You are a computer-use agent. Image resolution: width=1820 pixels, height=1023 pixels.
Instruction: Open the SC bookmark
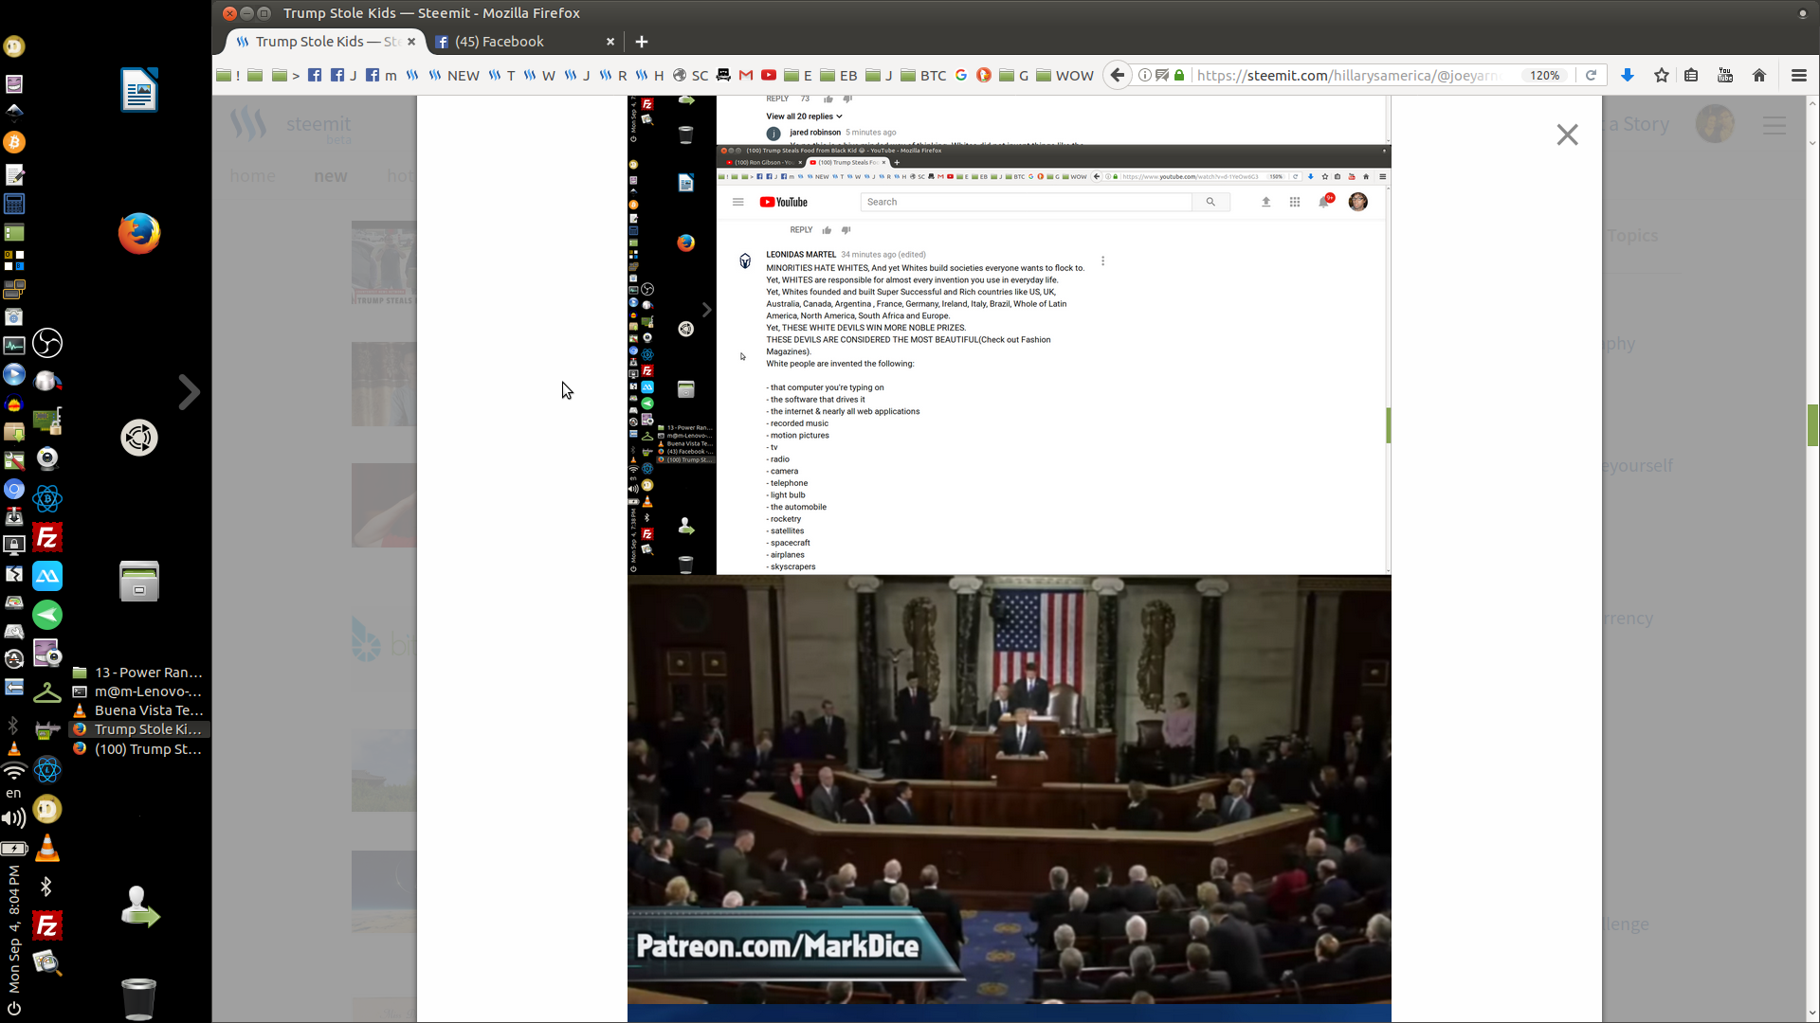pyautogui.click(x=690, y=75)
